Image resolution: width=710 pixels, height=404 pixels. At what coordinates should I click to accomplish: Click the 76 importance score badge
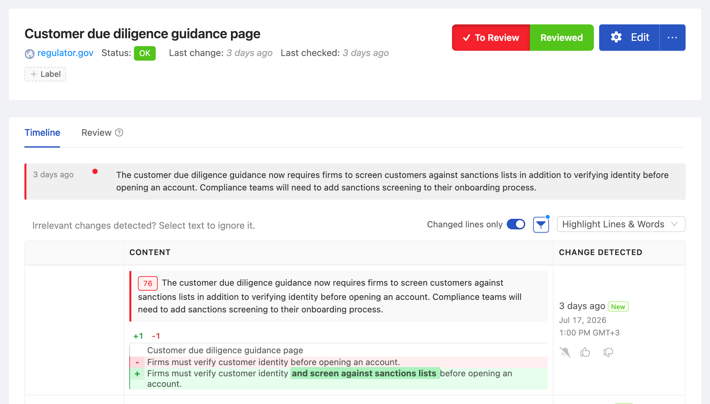pos(147,283)
